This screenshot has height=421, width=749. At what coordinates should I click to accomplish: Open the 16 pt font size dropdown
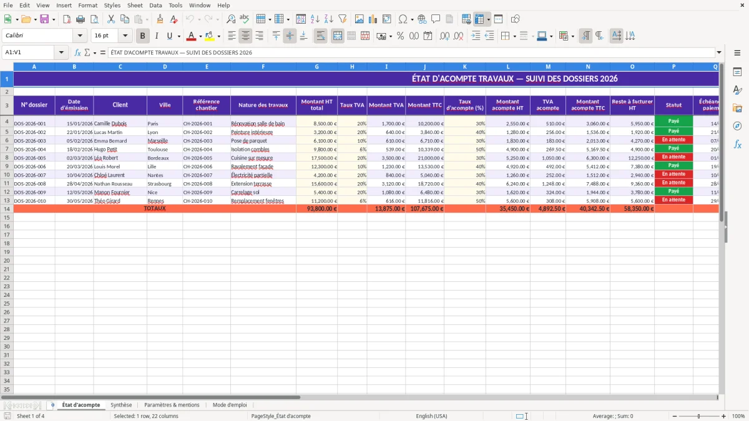[125, 36]
